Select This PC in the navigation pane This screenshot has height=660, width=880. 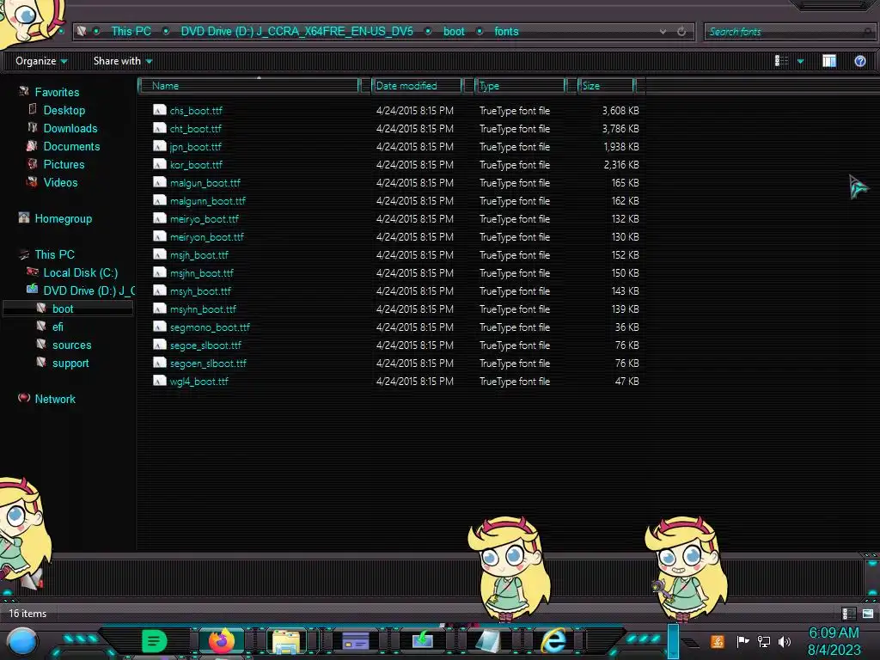pyautogui.click(x=54, y=254)
